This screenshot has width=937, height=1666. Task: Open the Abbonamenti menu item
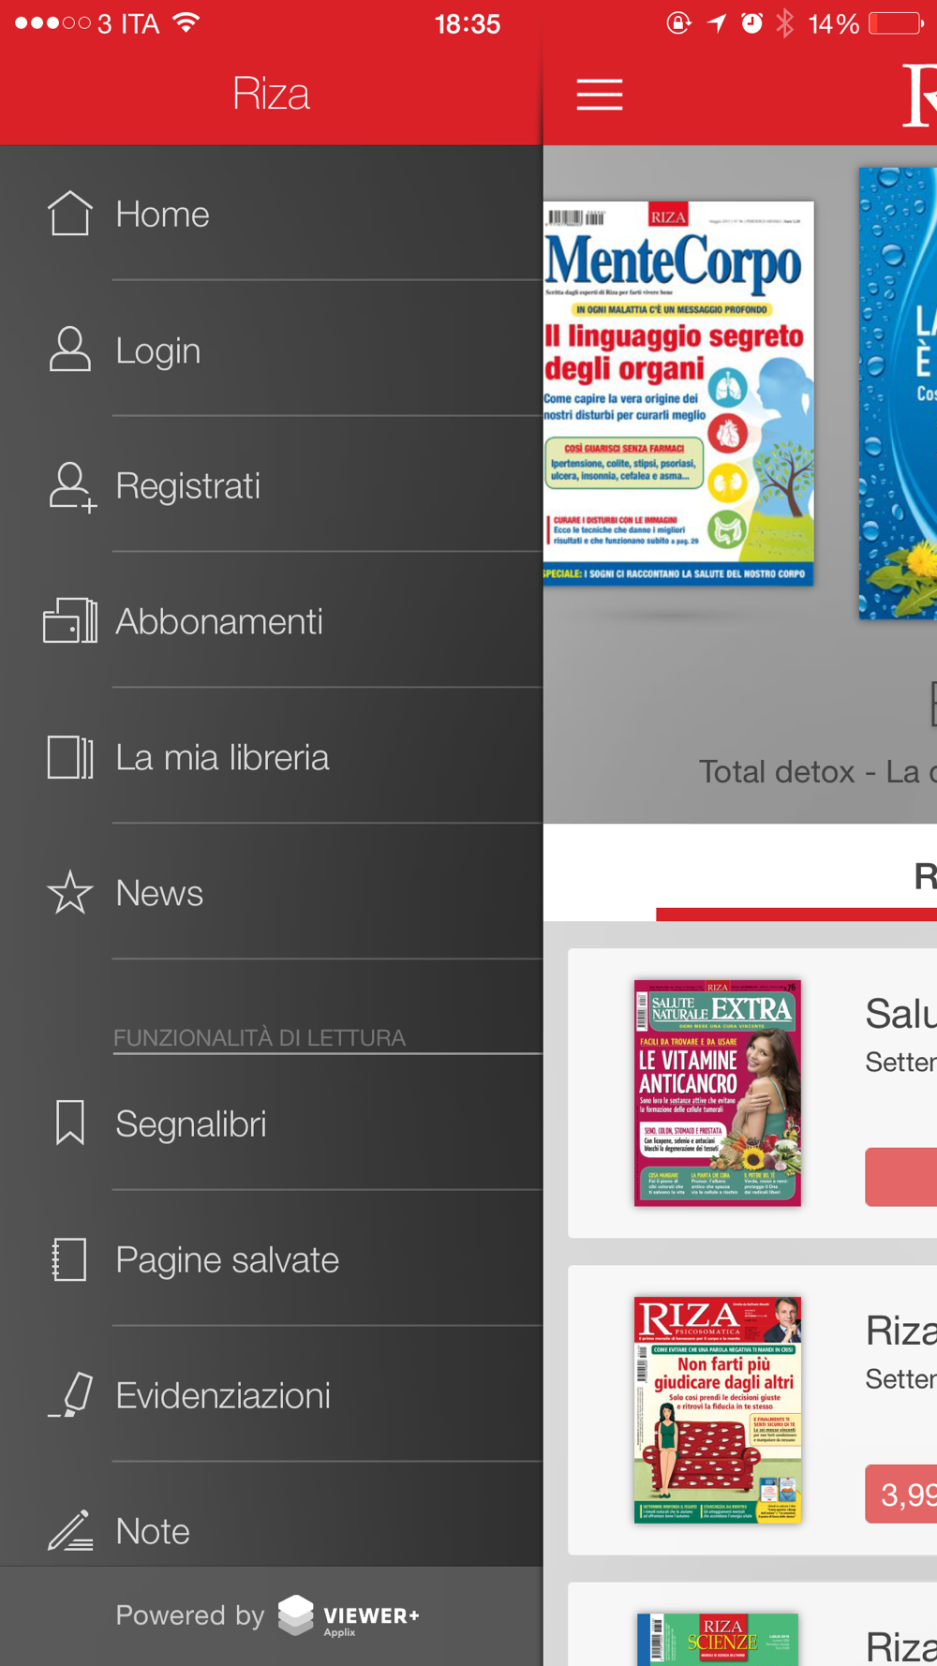pyautogui.click(x=272, y=621)
